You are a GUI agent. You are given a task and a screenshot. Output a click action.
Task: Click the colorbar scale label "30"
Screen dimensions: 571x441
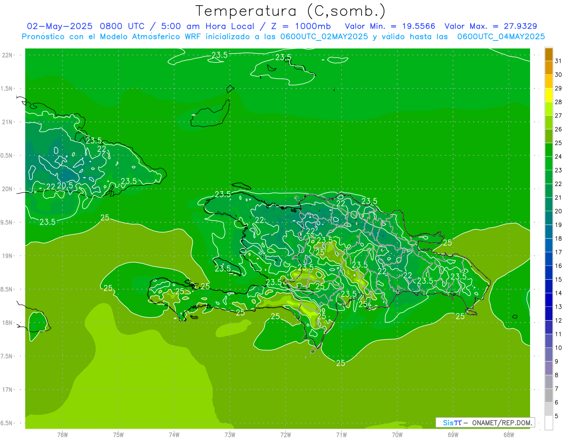pos(558,75)
